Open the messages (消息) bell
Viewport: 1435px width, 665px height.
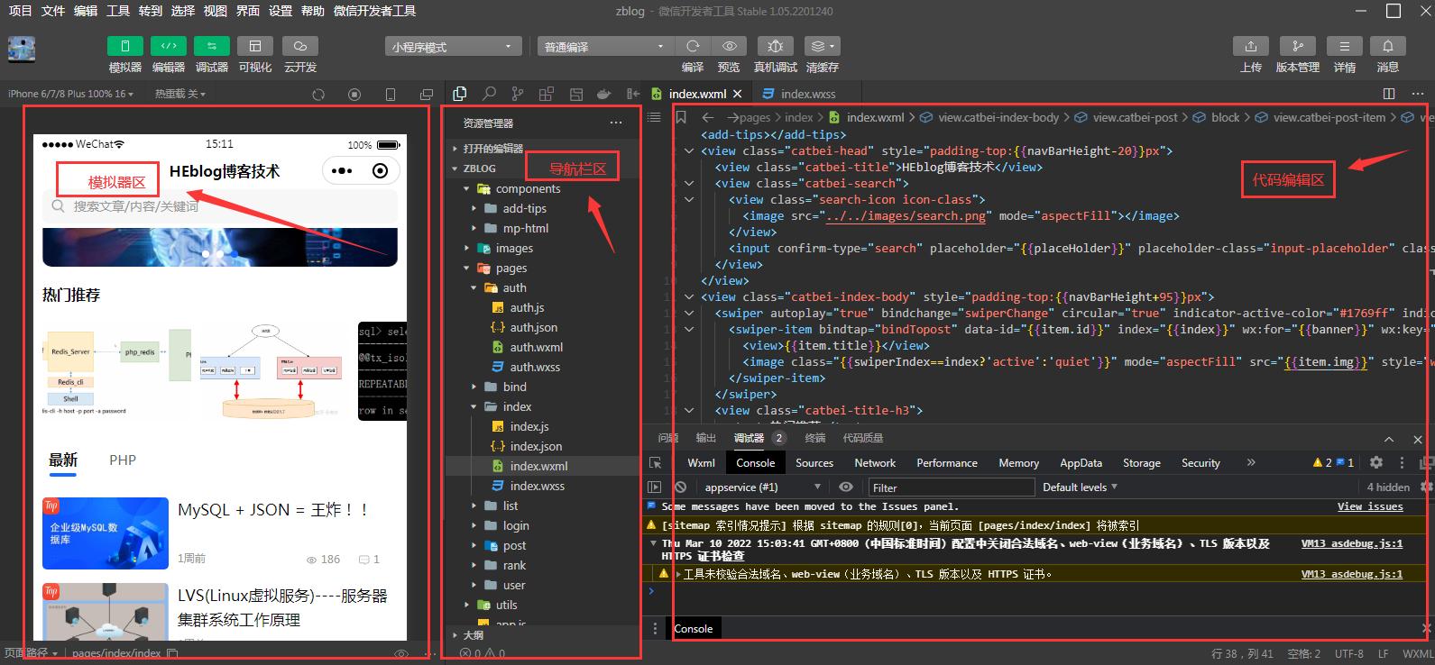(x=1388, y=46)
